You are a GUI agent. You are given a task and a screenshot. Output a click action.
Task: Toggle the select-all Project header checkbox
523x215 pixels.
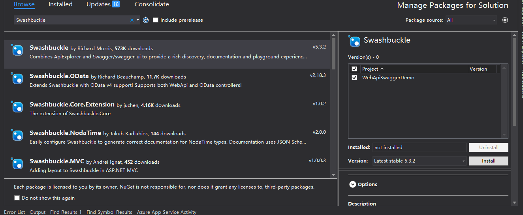[354, 69]
